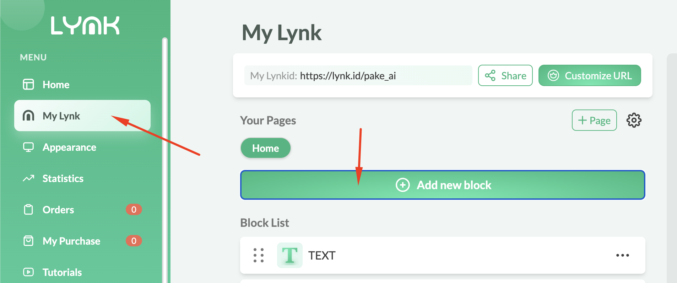Click the My Purchase count badge
This screenshot has width=677, height=283.
134,241
